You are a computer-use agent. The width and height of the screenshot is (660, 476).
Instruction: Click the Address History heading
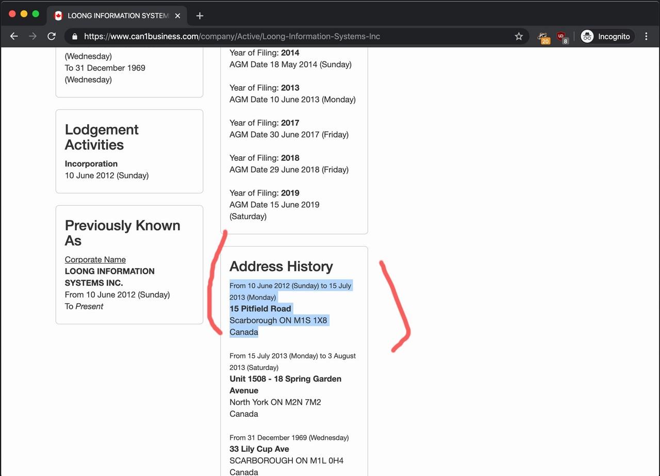281,266
